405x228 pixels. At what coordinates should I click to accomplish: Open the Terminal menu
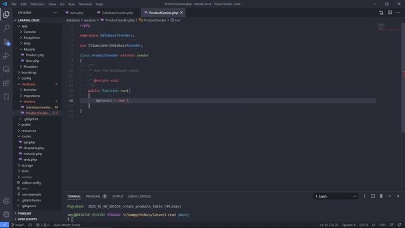click(x=85, y=4)
